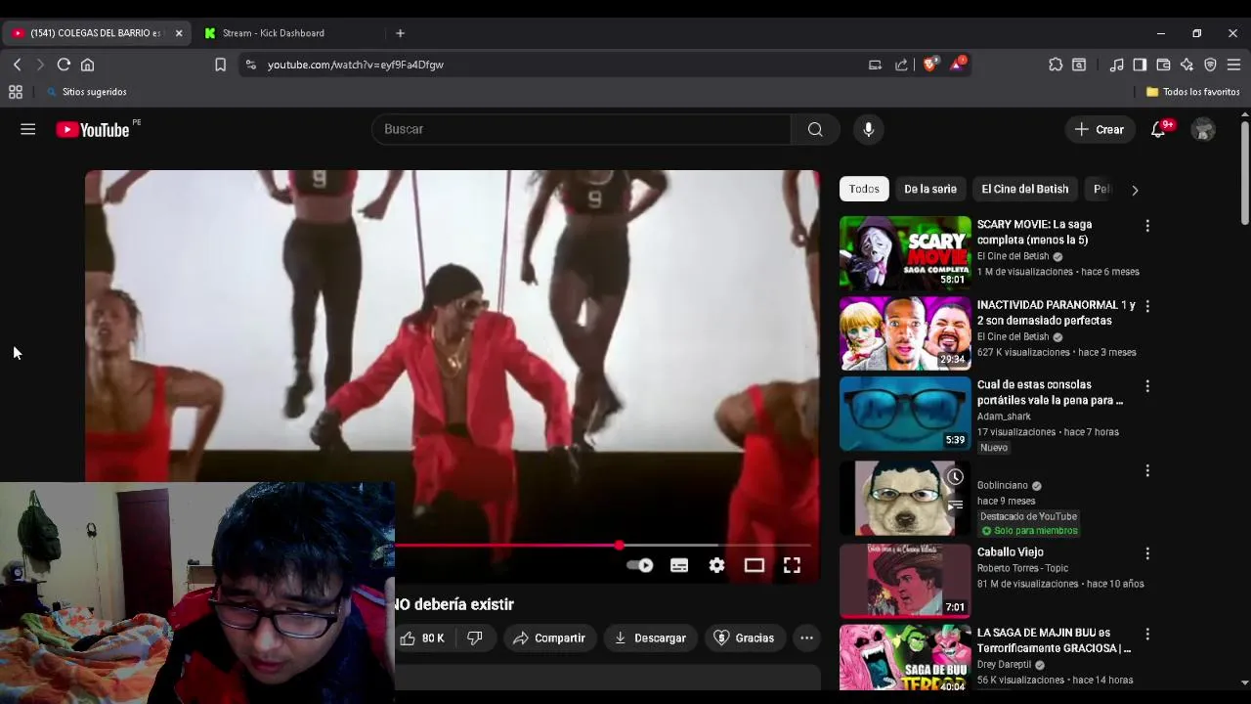Open options for Caballo Viejo video
This screenshot has height=704, width=1251.
[1147, 553]
